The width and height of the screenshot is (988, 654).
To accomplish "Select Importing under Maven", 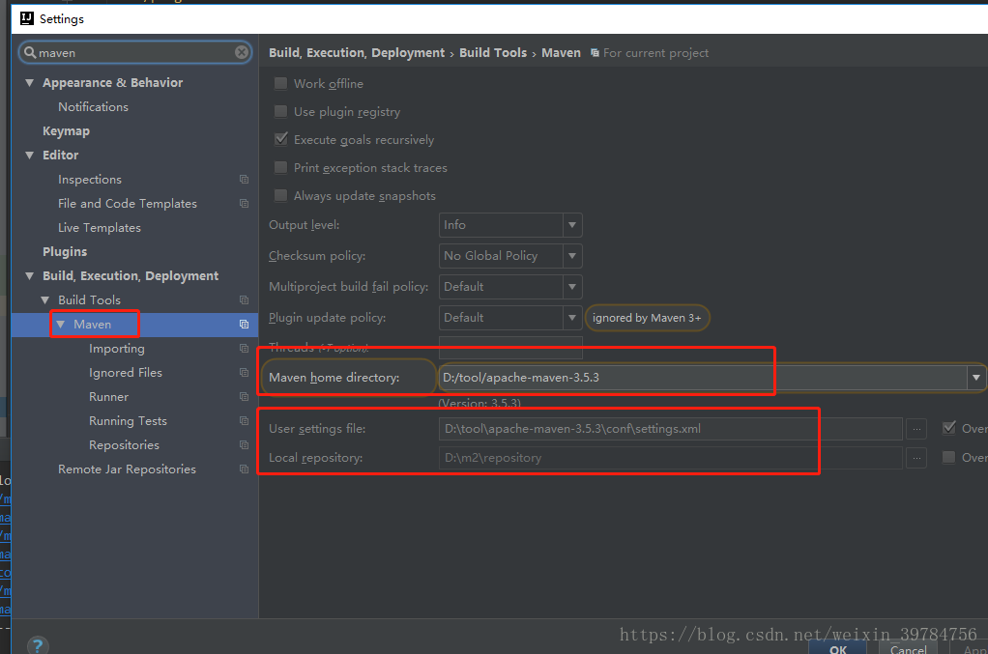I will click(117, 349).
